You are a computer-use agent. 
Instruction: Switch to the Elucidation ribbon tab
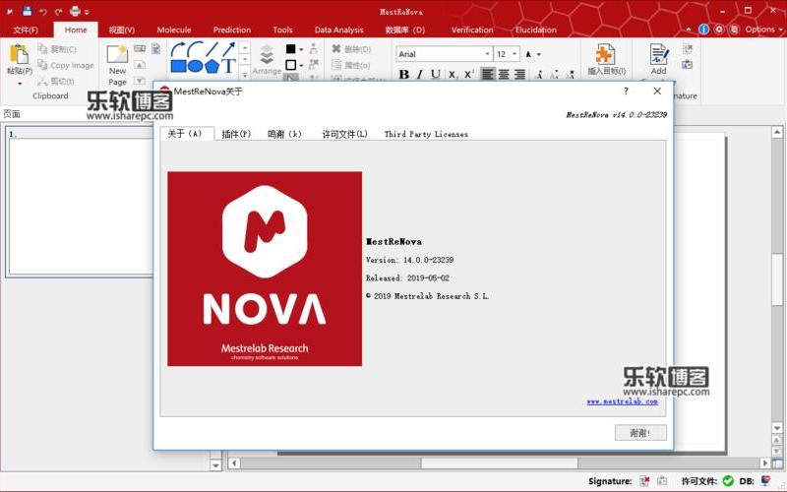(x=536, y=30)
